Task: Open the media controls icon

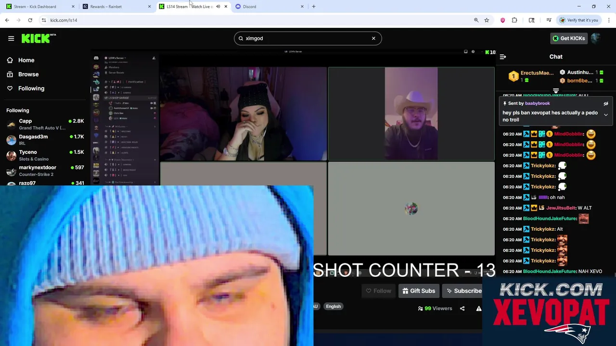Action: (549, 20)
